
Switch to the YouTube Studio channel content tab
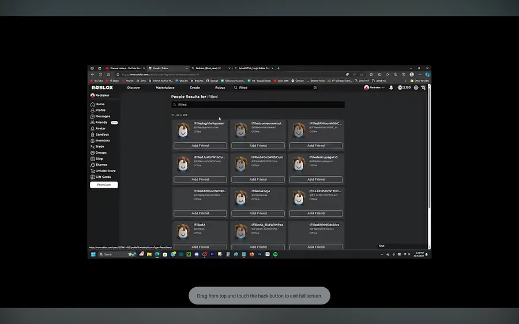pyautogui.click(x=125, y=68)
